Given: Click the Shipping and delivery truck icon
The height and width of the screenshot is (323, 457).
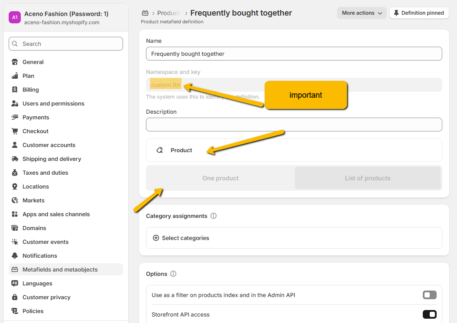Looking at the screenshot, I should 15,159.
